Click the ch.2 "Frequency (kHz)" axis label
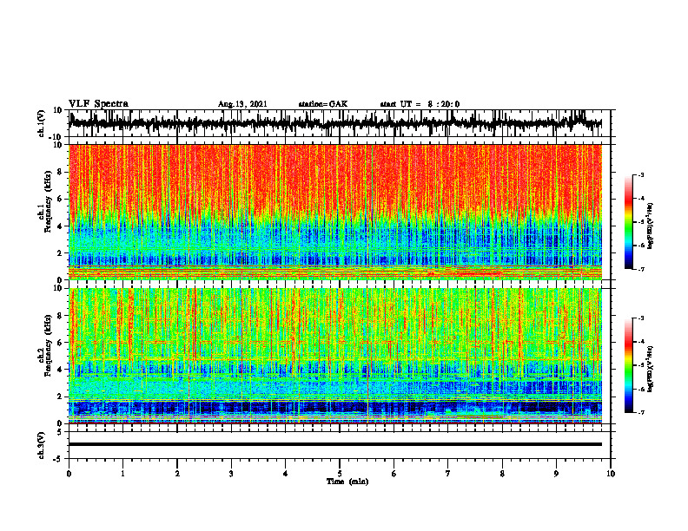Viewport: 688px width, 531px height. click(x=49, y=345)
